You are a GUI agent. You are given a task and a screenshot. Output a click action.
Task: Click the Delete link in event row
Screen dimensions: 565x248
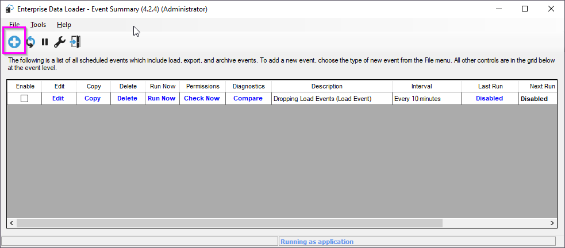pyautogui.click(x=127, y=99)
